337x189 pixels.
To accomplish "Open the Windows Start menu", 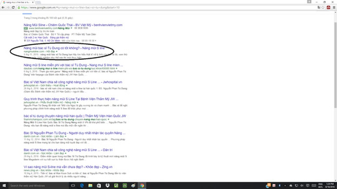I will [x=4, y=185].
